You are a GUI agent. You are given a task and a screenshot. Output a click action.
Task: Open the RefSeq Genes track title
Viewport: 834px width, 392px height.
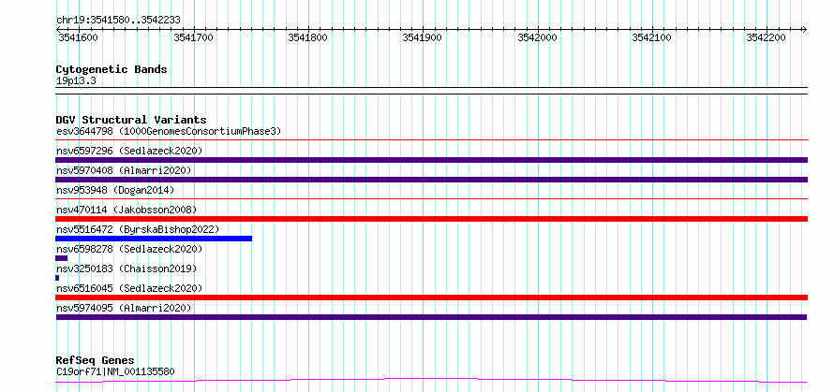coord(96,361)
